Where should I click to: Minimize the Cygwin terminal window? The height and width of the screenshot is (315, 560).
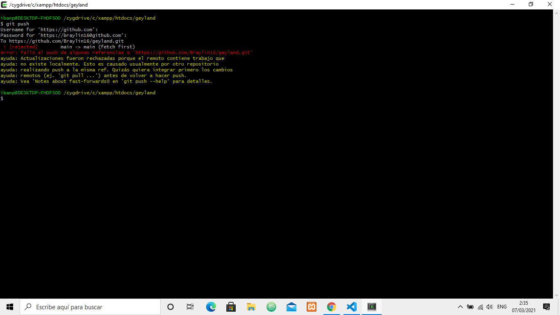click(x=512, y=5)
